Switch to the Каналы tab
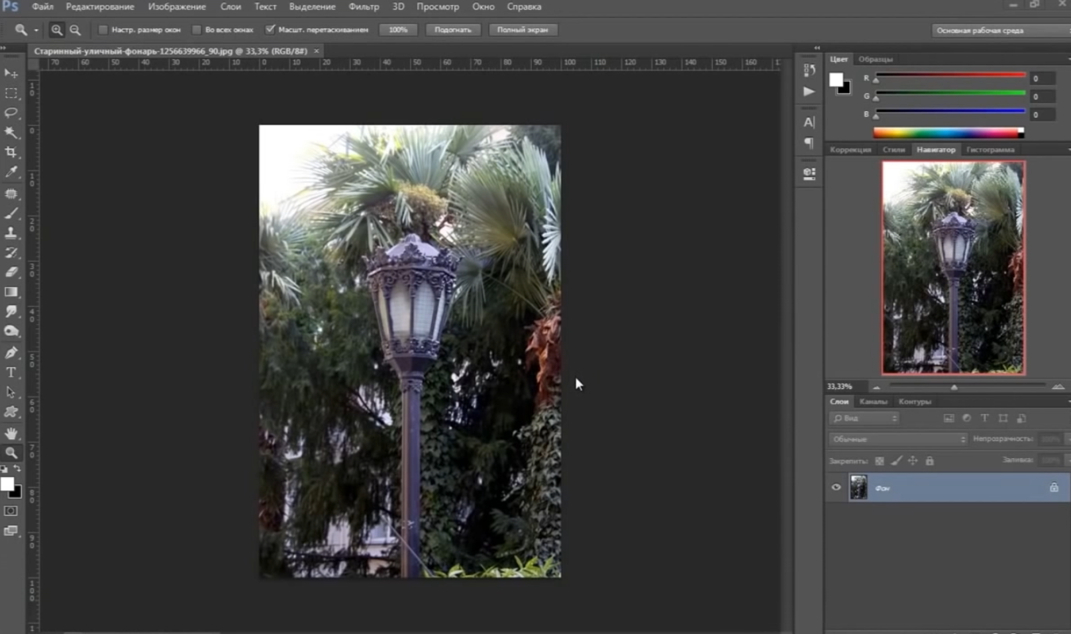 [x=873, y=401]
